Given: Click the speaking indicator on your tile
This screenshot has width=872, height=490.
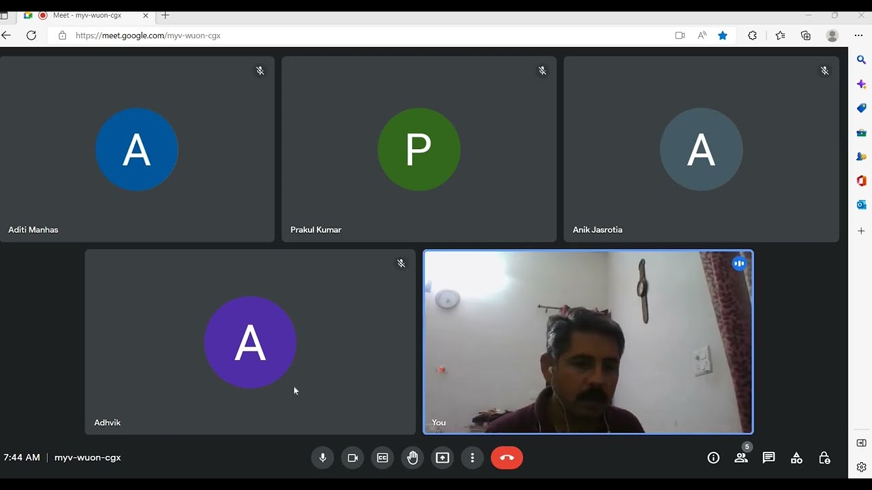Looking at the screenshot, I should point(739,263).
